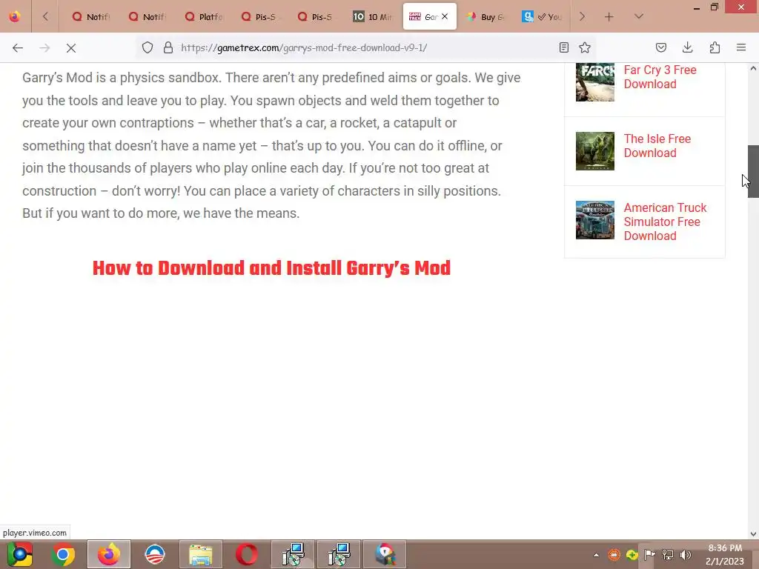The height and width of the screenshot is (569, 759).
Task: Switch to the first Pis-S tab
Action: [x=259, y=17]
